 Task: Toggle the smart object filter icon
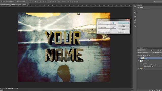[x=160, y=50]
